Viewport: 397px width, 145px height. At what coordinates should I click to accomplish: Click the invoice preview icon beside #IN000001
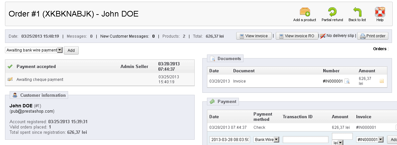coord(347,81)
